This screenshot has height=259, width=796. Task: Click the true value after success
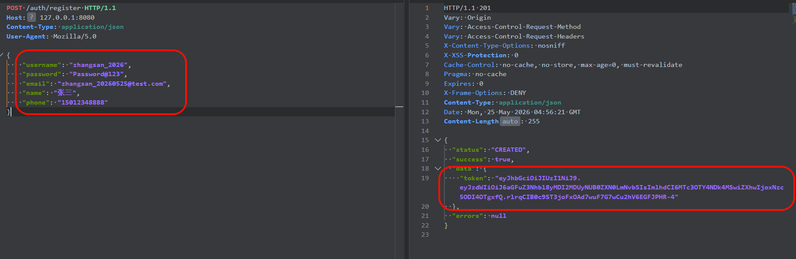click(x=502, y=159)
